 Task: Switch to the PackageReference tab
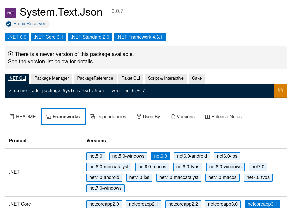[95, 78]
